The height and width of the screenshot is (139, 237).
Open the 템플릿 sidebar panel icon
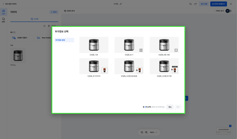pos(3,20)
